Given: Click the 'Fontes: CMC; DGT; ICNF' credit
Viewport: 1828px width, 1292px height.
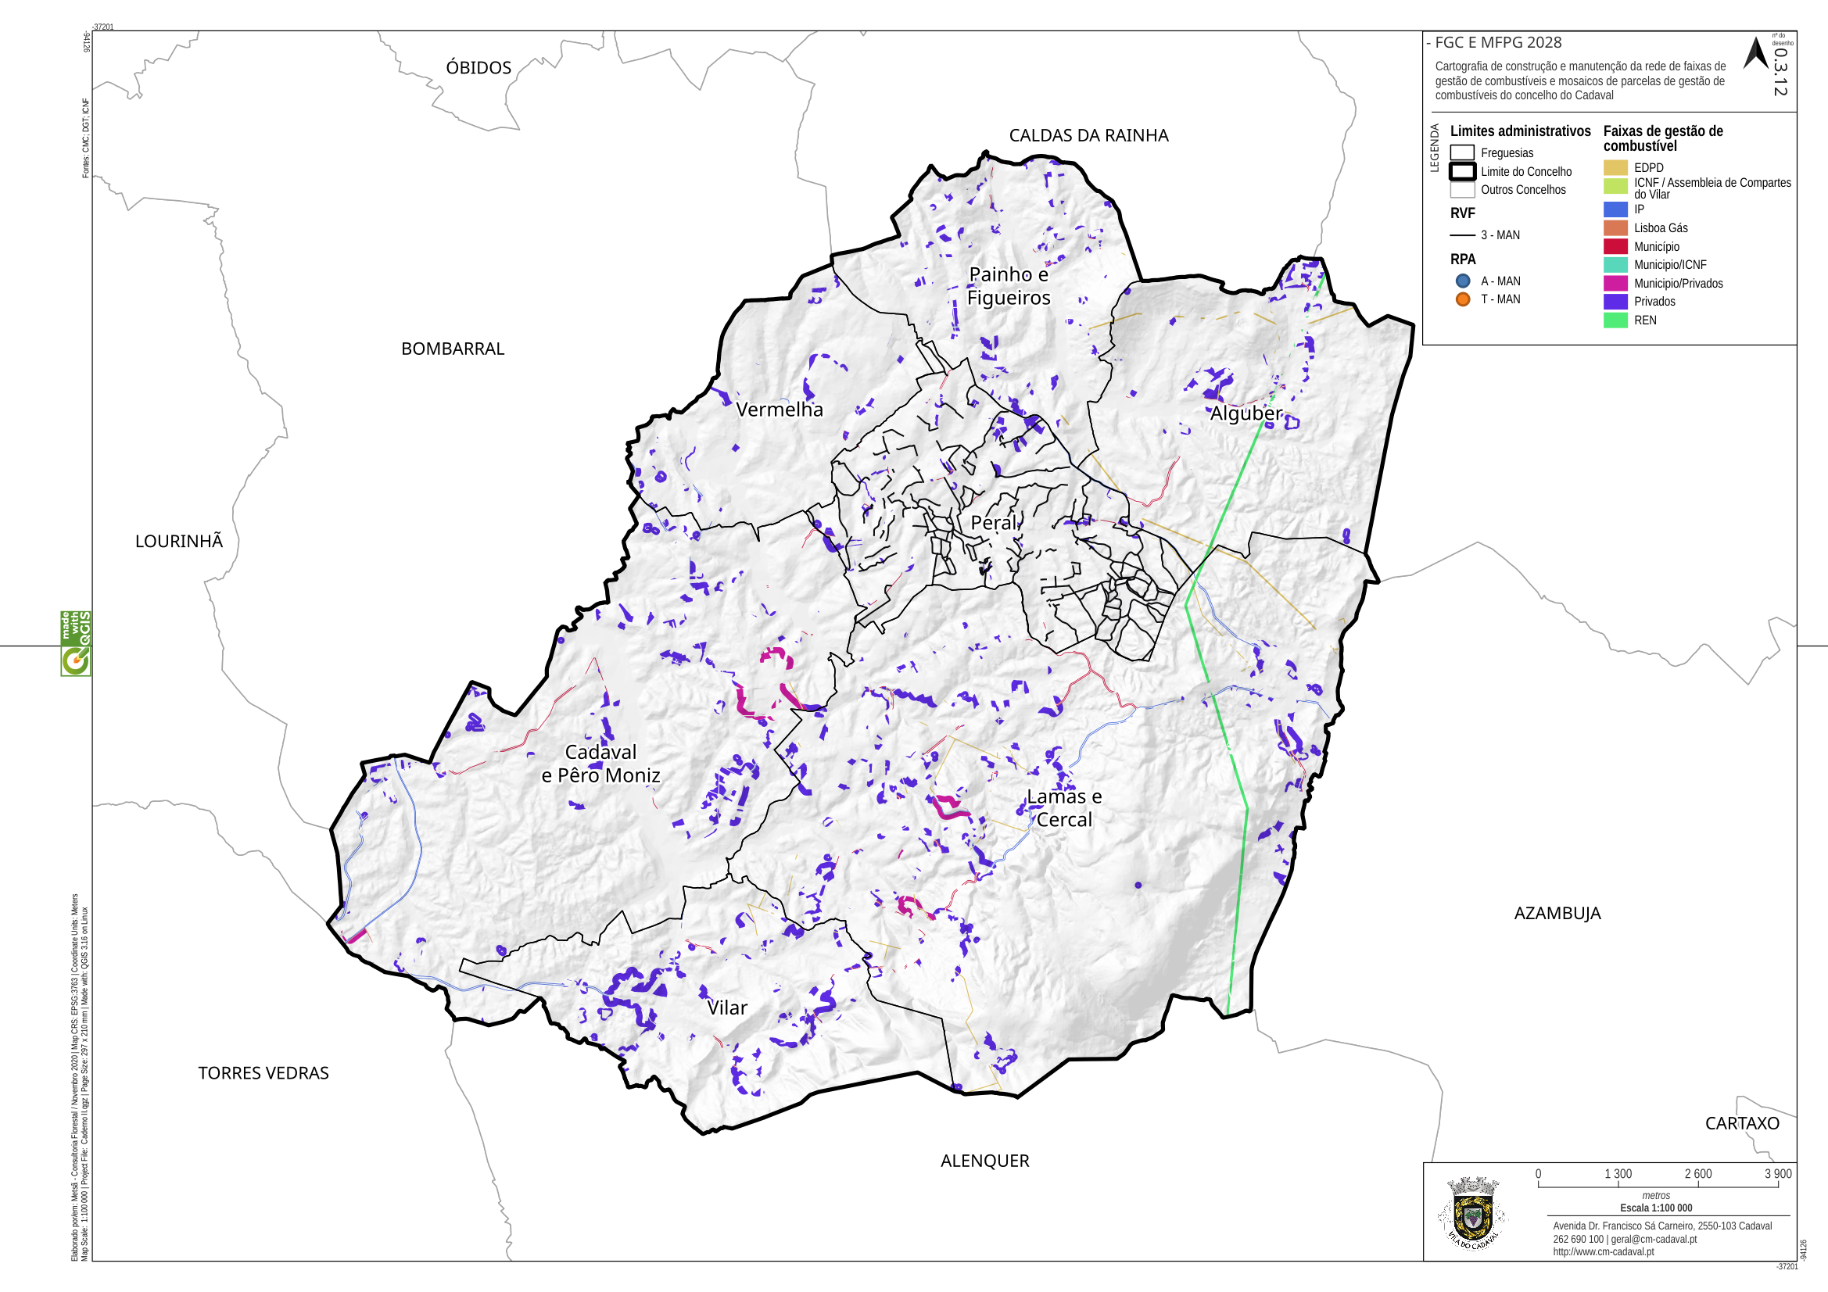Looking at the screenshot, I should point(86,138).
